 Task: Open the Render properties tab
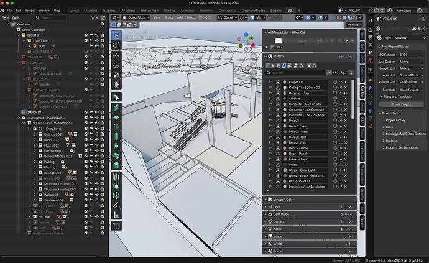(x=370, y=30)
